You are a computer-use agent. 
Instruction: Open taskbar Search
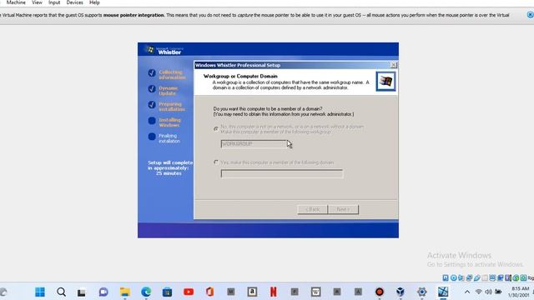pyautogui.click(x=61, y=292)
